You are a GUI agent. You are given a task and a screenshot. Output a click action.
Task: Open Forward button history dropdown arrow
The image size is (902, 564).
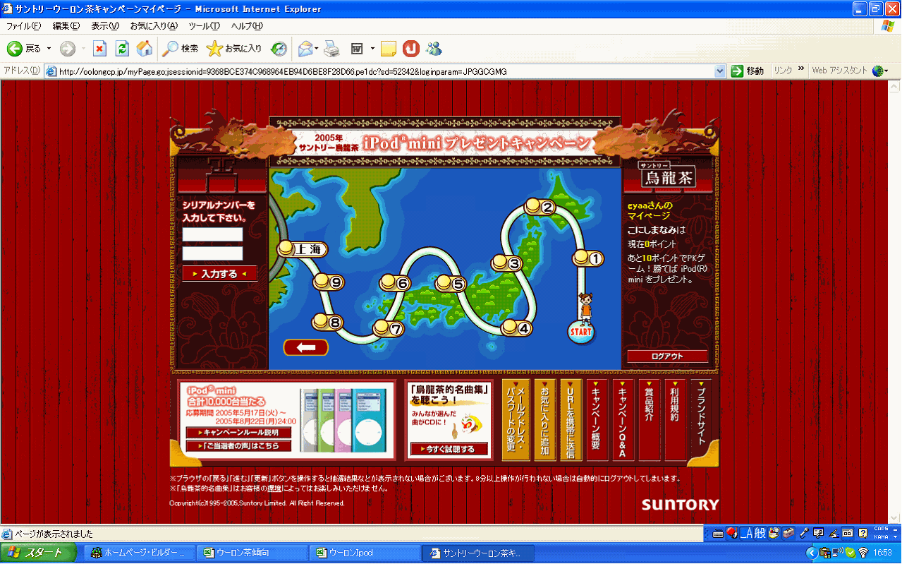point(83,49)
